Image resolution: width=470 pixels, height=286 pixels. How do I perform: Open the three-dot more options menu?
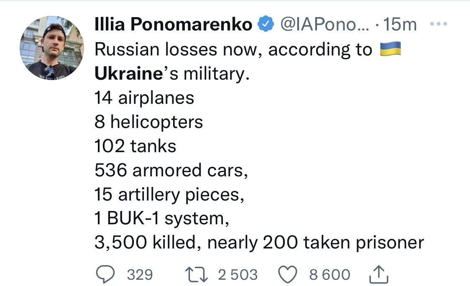tap(439, 25)
